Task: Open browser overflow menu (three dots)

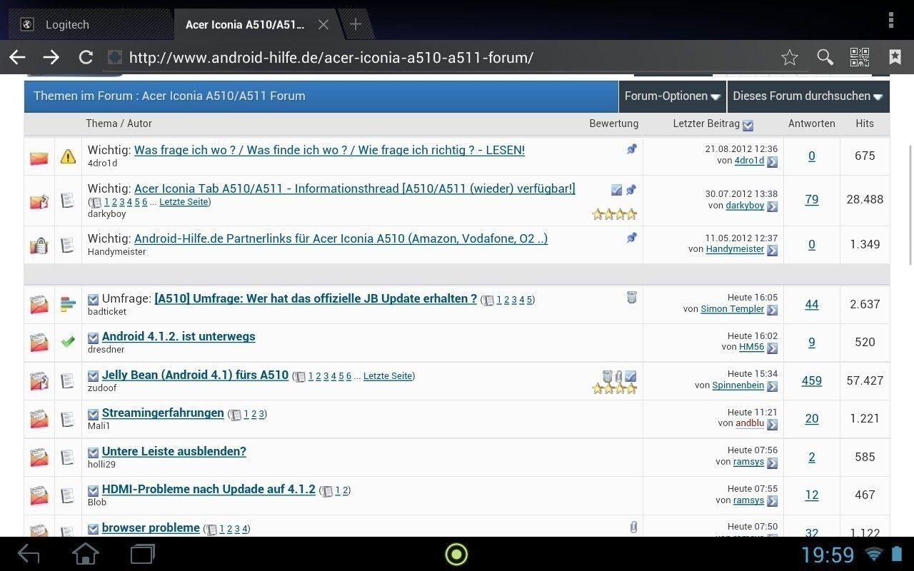Action: (x=890, y=20)
